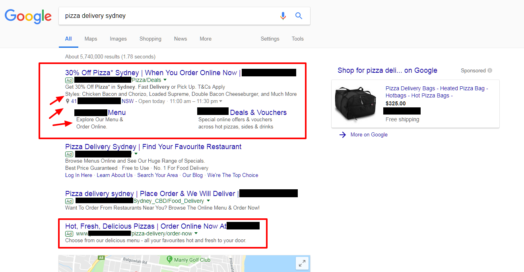
Task: Expand the opening hours dropdown arrow
Action: [221, 101]
